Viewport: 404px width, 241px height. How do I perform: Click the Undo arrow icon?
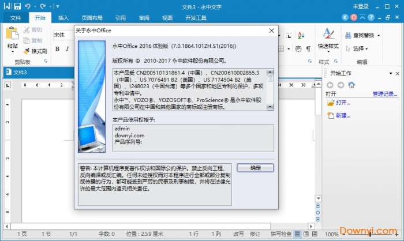tap(28, 6)
